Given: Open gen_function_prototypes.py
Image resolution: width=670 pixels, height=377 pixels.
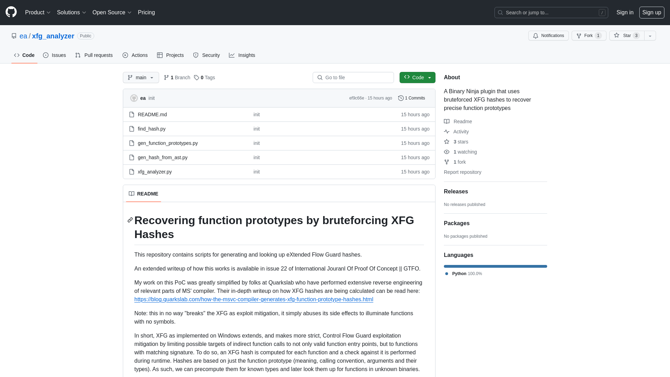Looking at the screenshot, I should click(167, 143).
